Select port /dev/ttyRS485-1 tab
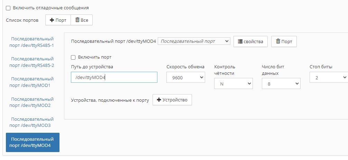 click(33, 42)
